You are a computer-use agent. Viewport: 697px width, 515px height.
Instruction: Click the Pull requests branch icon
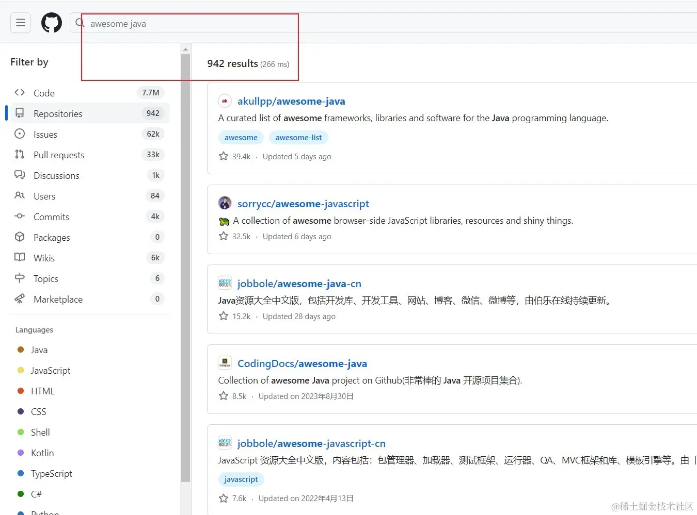pyautogui.click(x=20, y=154)
